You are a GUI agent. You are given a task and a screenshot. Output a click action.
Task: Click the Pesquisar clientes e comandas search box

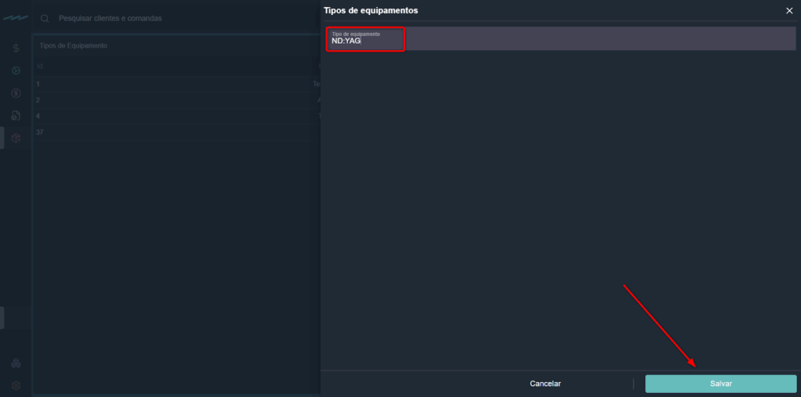click(156, 18)
